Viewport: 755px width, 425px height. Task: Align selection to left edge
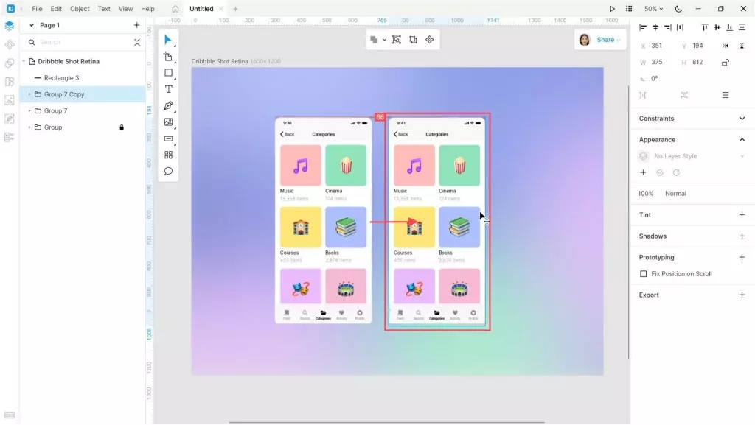click(643, 27)
